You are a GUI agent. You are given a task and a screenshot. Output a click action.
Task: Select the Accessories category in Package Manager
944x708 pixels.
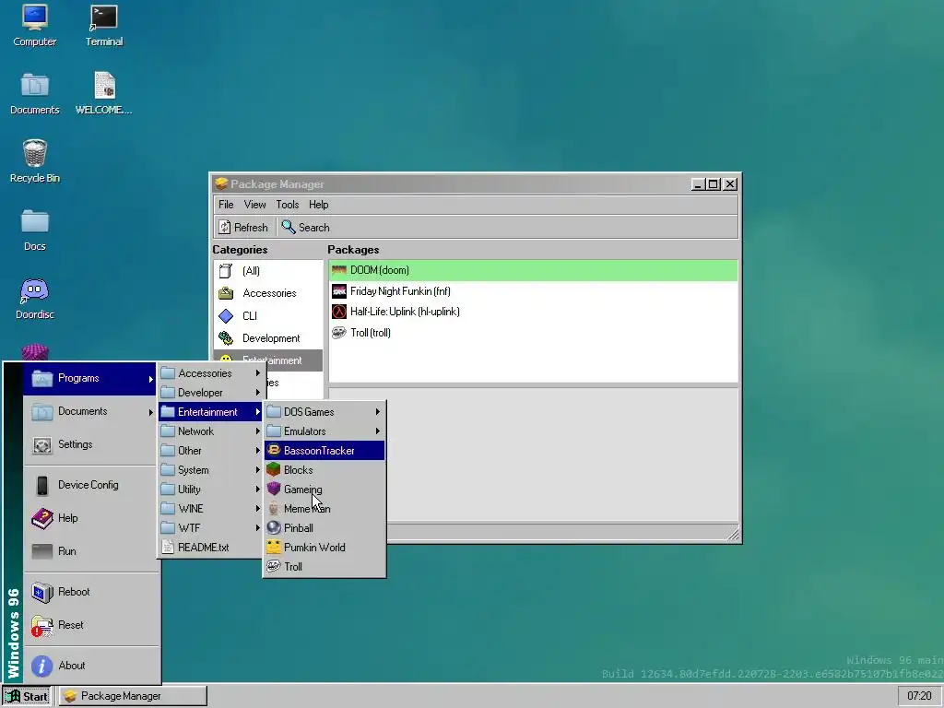coord(268,293)
